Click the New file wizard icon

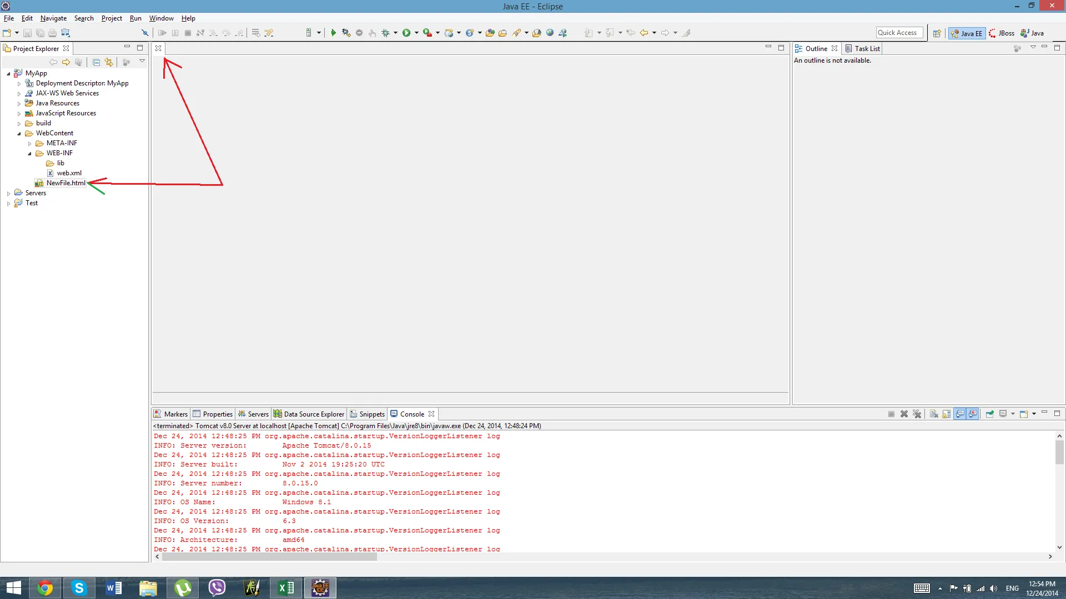[x=7, y=33]
